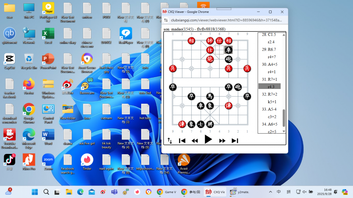
Task: Open CapCut desktop shortcut
Action: (x=10, y=61)
